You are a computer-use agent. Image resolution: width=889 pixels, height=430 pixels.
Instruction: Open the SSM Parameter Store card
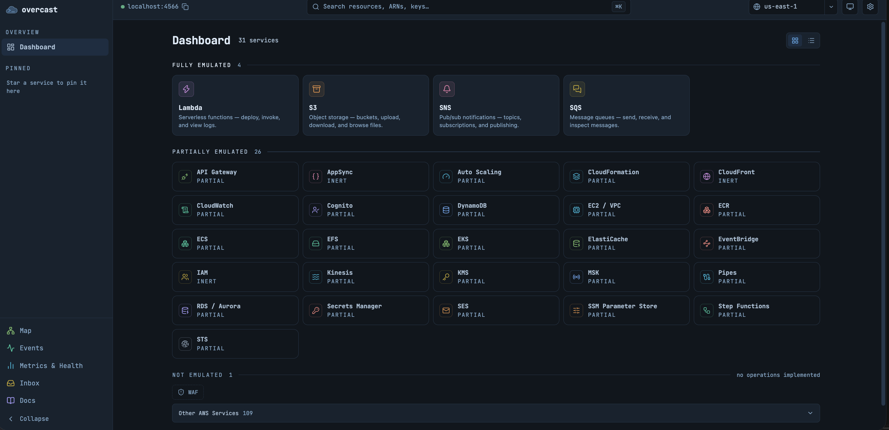tap(626, 310)
